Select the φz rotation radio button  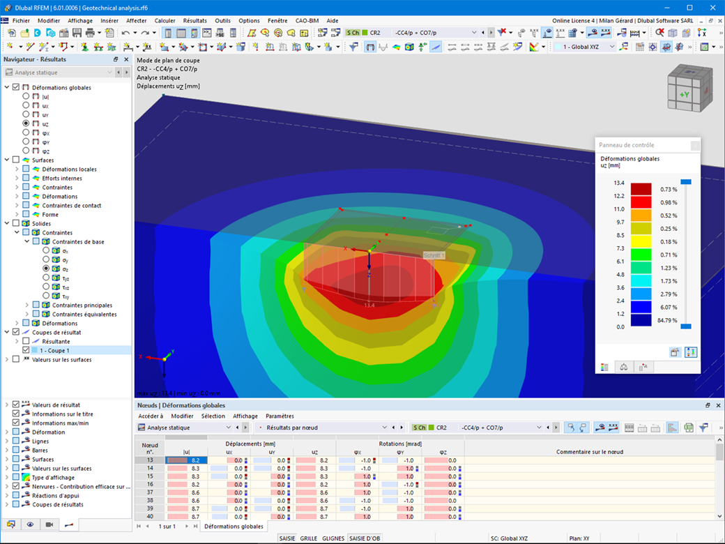[x=26, y=151]
